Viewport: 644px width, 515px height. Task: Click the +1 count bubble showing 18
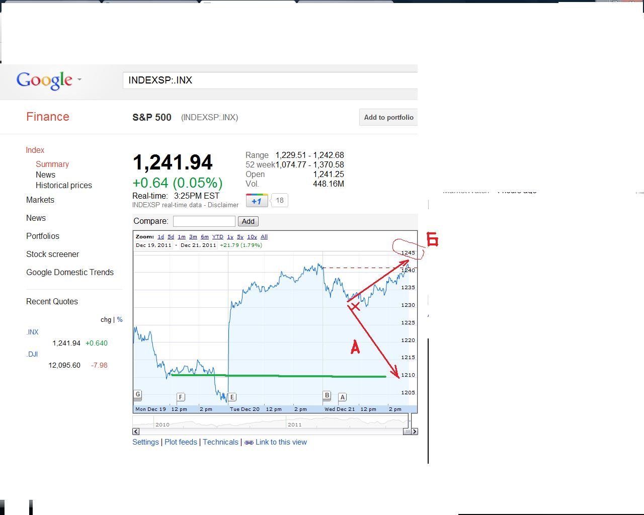coord(280,200)
